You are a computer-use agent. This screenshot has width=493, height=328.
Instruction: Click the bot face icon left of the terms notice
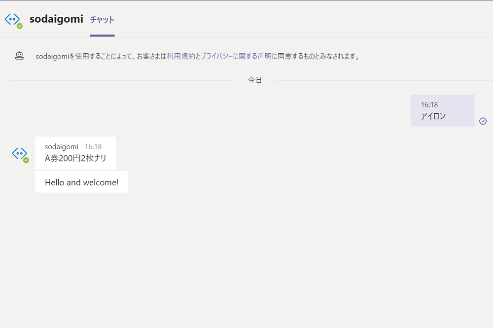19,56
